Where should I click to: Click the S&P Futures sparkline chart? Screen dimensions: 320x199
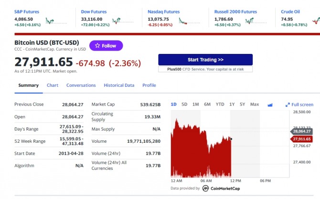coord(56,21)
